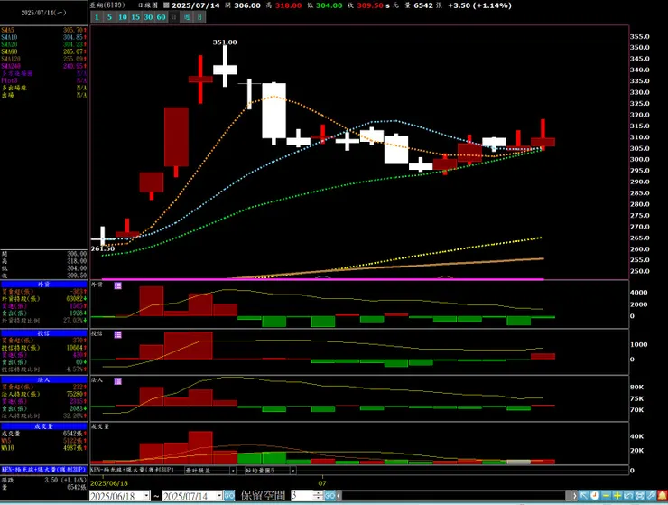Select the daily (日) chart timeframe
668x505 pixels.
[x=174, y=17]
